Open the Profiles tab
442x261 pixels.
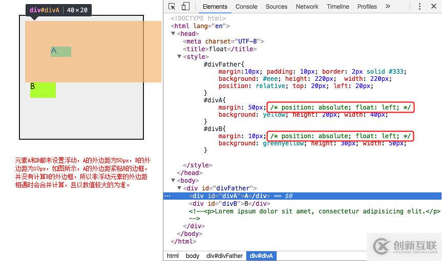coord(367,7)
